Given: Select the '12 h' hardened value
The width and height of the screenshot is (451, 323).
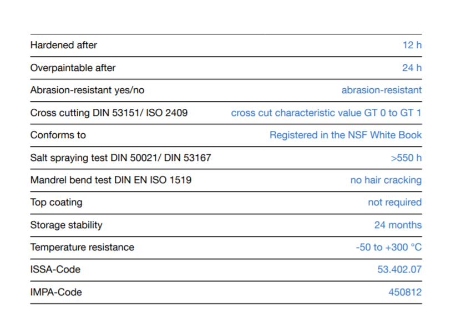Looking at the screenshot, I should [412, 45].
